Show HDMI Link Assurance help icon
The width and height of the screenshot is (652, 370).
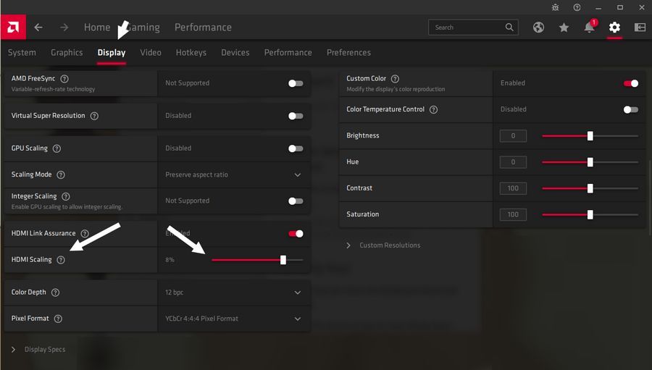coord(85,234)
